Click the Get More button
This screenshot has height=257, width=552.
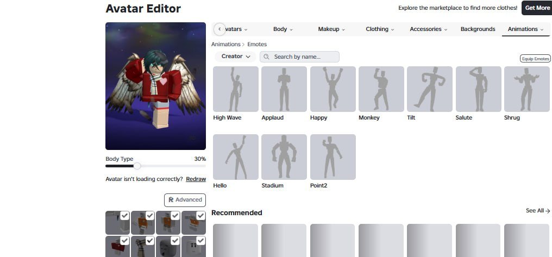537,8
